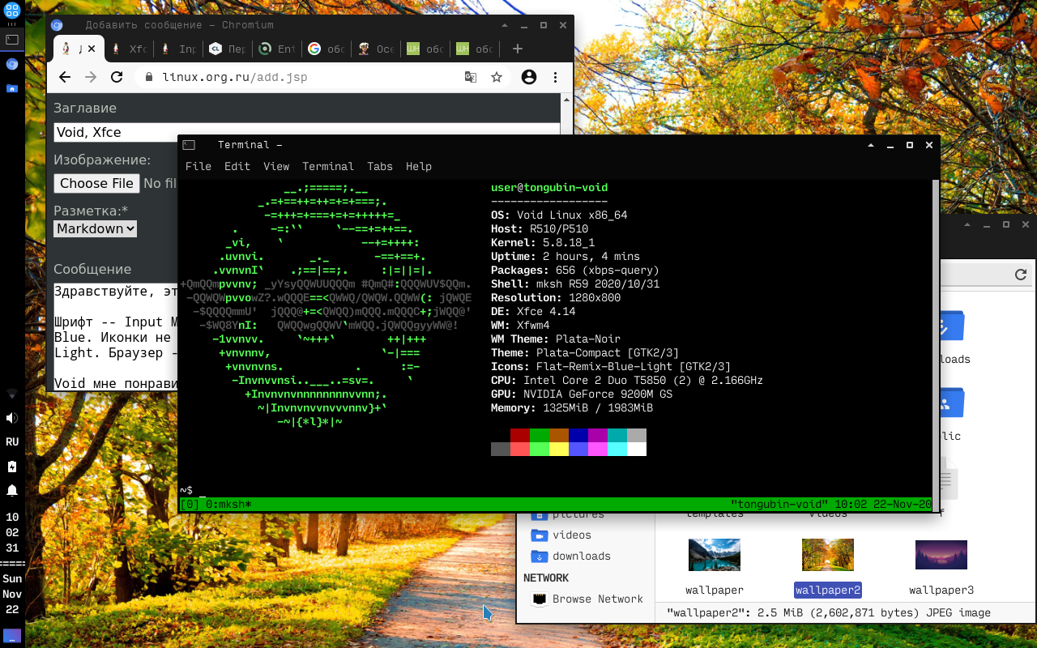Viewport: 1037px width, 648px height.
Task: Go forward in Chromium
Action: 91,77
